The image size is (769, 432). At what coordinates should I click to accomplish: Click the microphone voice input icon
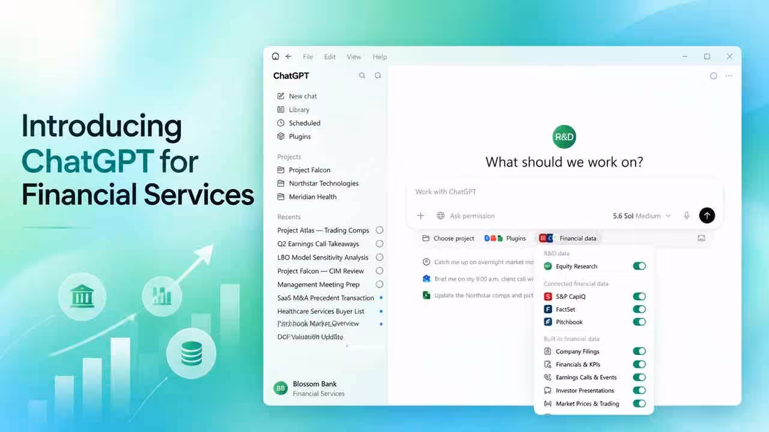coord(687,215)
